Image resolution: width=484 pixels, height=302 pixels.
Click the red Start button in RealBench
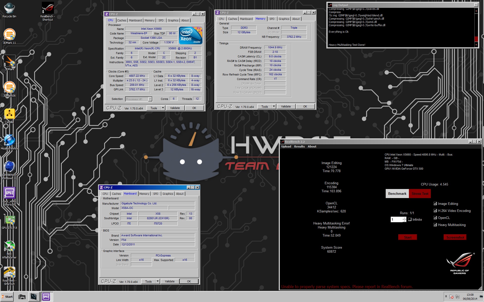[408, 237]
